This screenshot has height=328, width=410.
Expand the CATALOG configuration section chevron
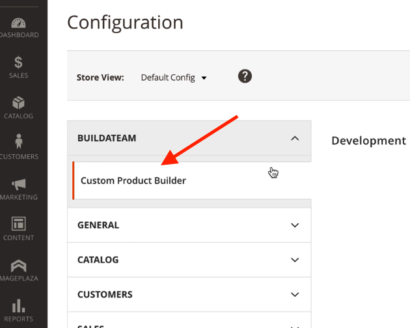[295, 260]
